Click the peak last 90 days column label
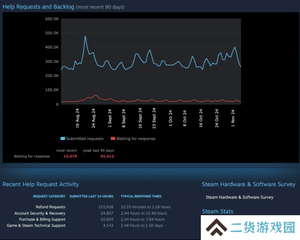Viewport: 300px width, 240px height. click(99, 151)
